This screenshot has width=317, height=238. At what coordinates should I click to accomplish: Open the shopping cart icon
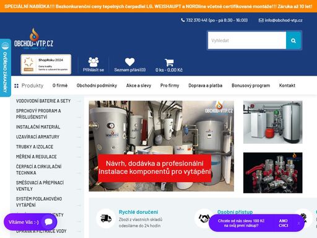tap(169, 62)
